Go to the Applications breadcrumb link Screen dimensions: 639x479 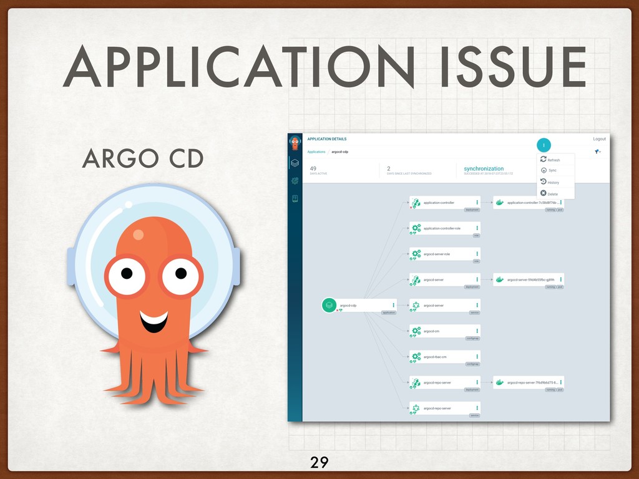pos(316,152)
